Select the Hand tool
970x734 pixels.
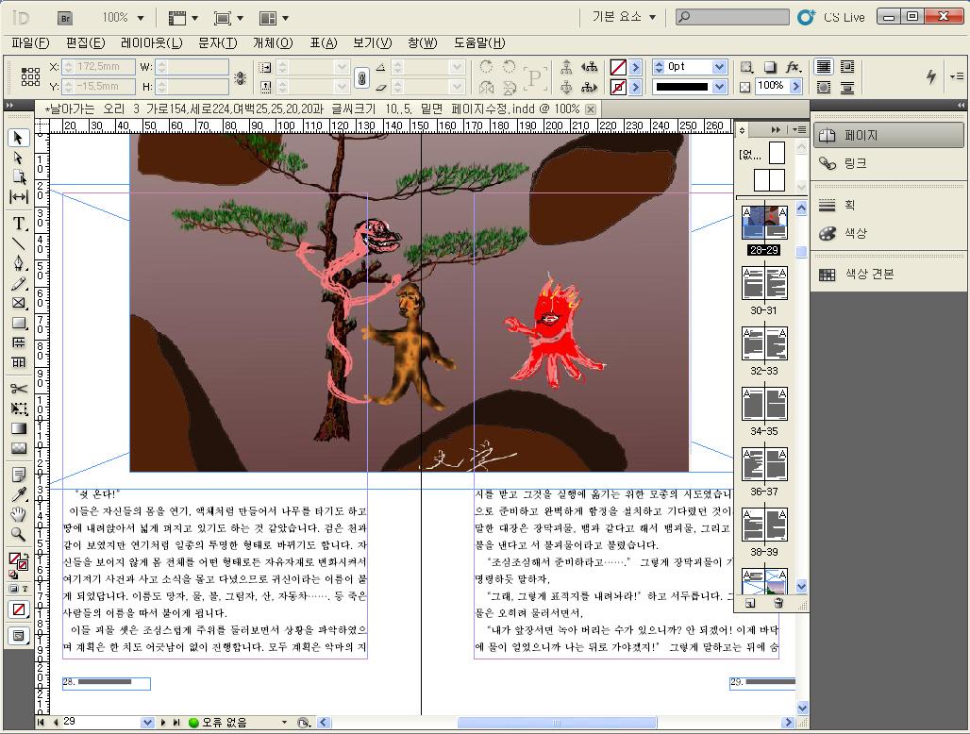18,514
